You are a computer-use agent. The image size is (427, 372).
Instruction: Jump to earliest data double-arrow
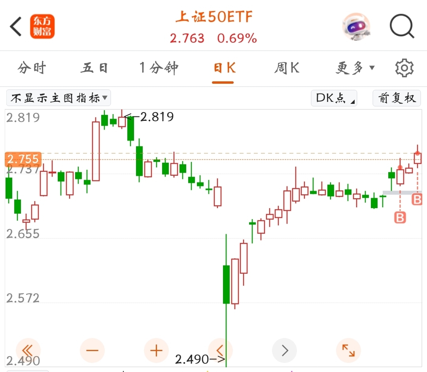point(28,351)
